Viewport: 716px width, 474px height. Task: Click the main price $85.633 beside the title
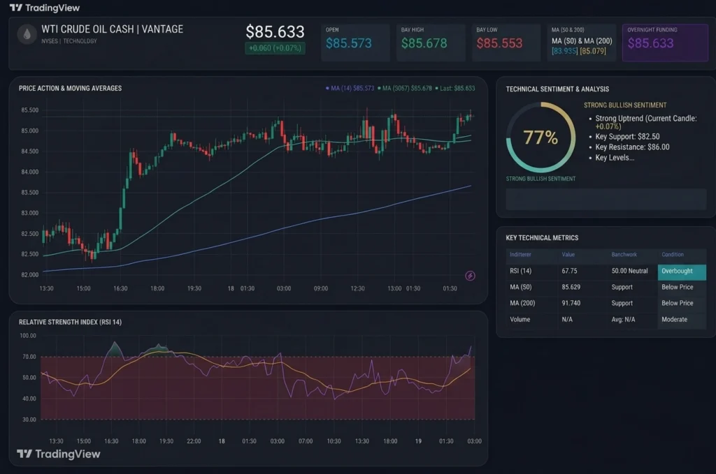point(275,32)
